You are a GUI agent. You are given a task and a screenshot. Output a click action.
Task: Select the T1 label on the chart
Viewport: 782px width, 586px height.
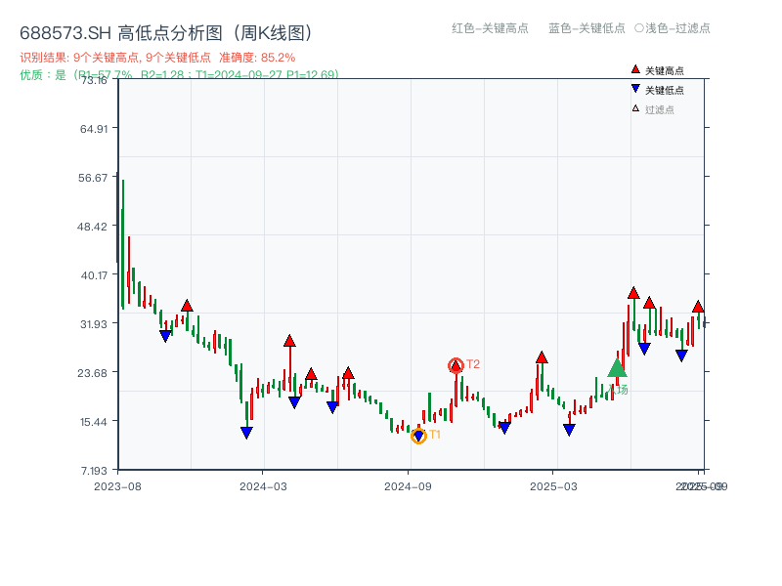click(x=435, y=433)
